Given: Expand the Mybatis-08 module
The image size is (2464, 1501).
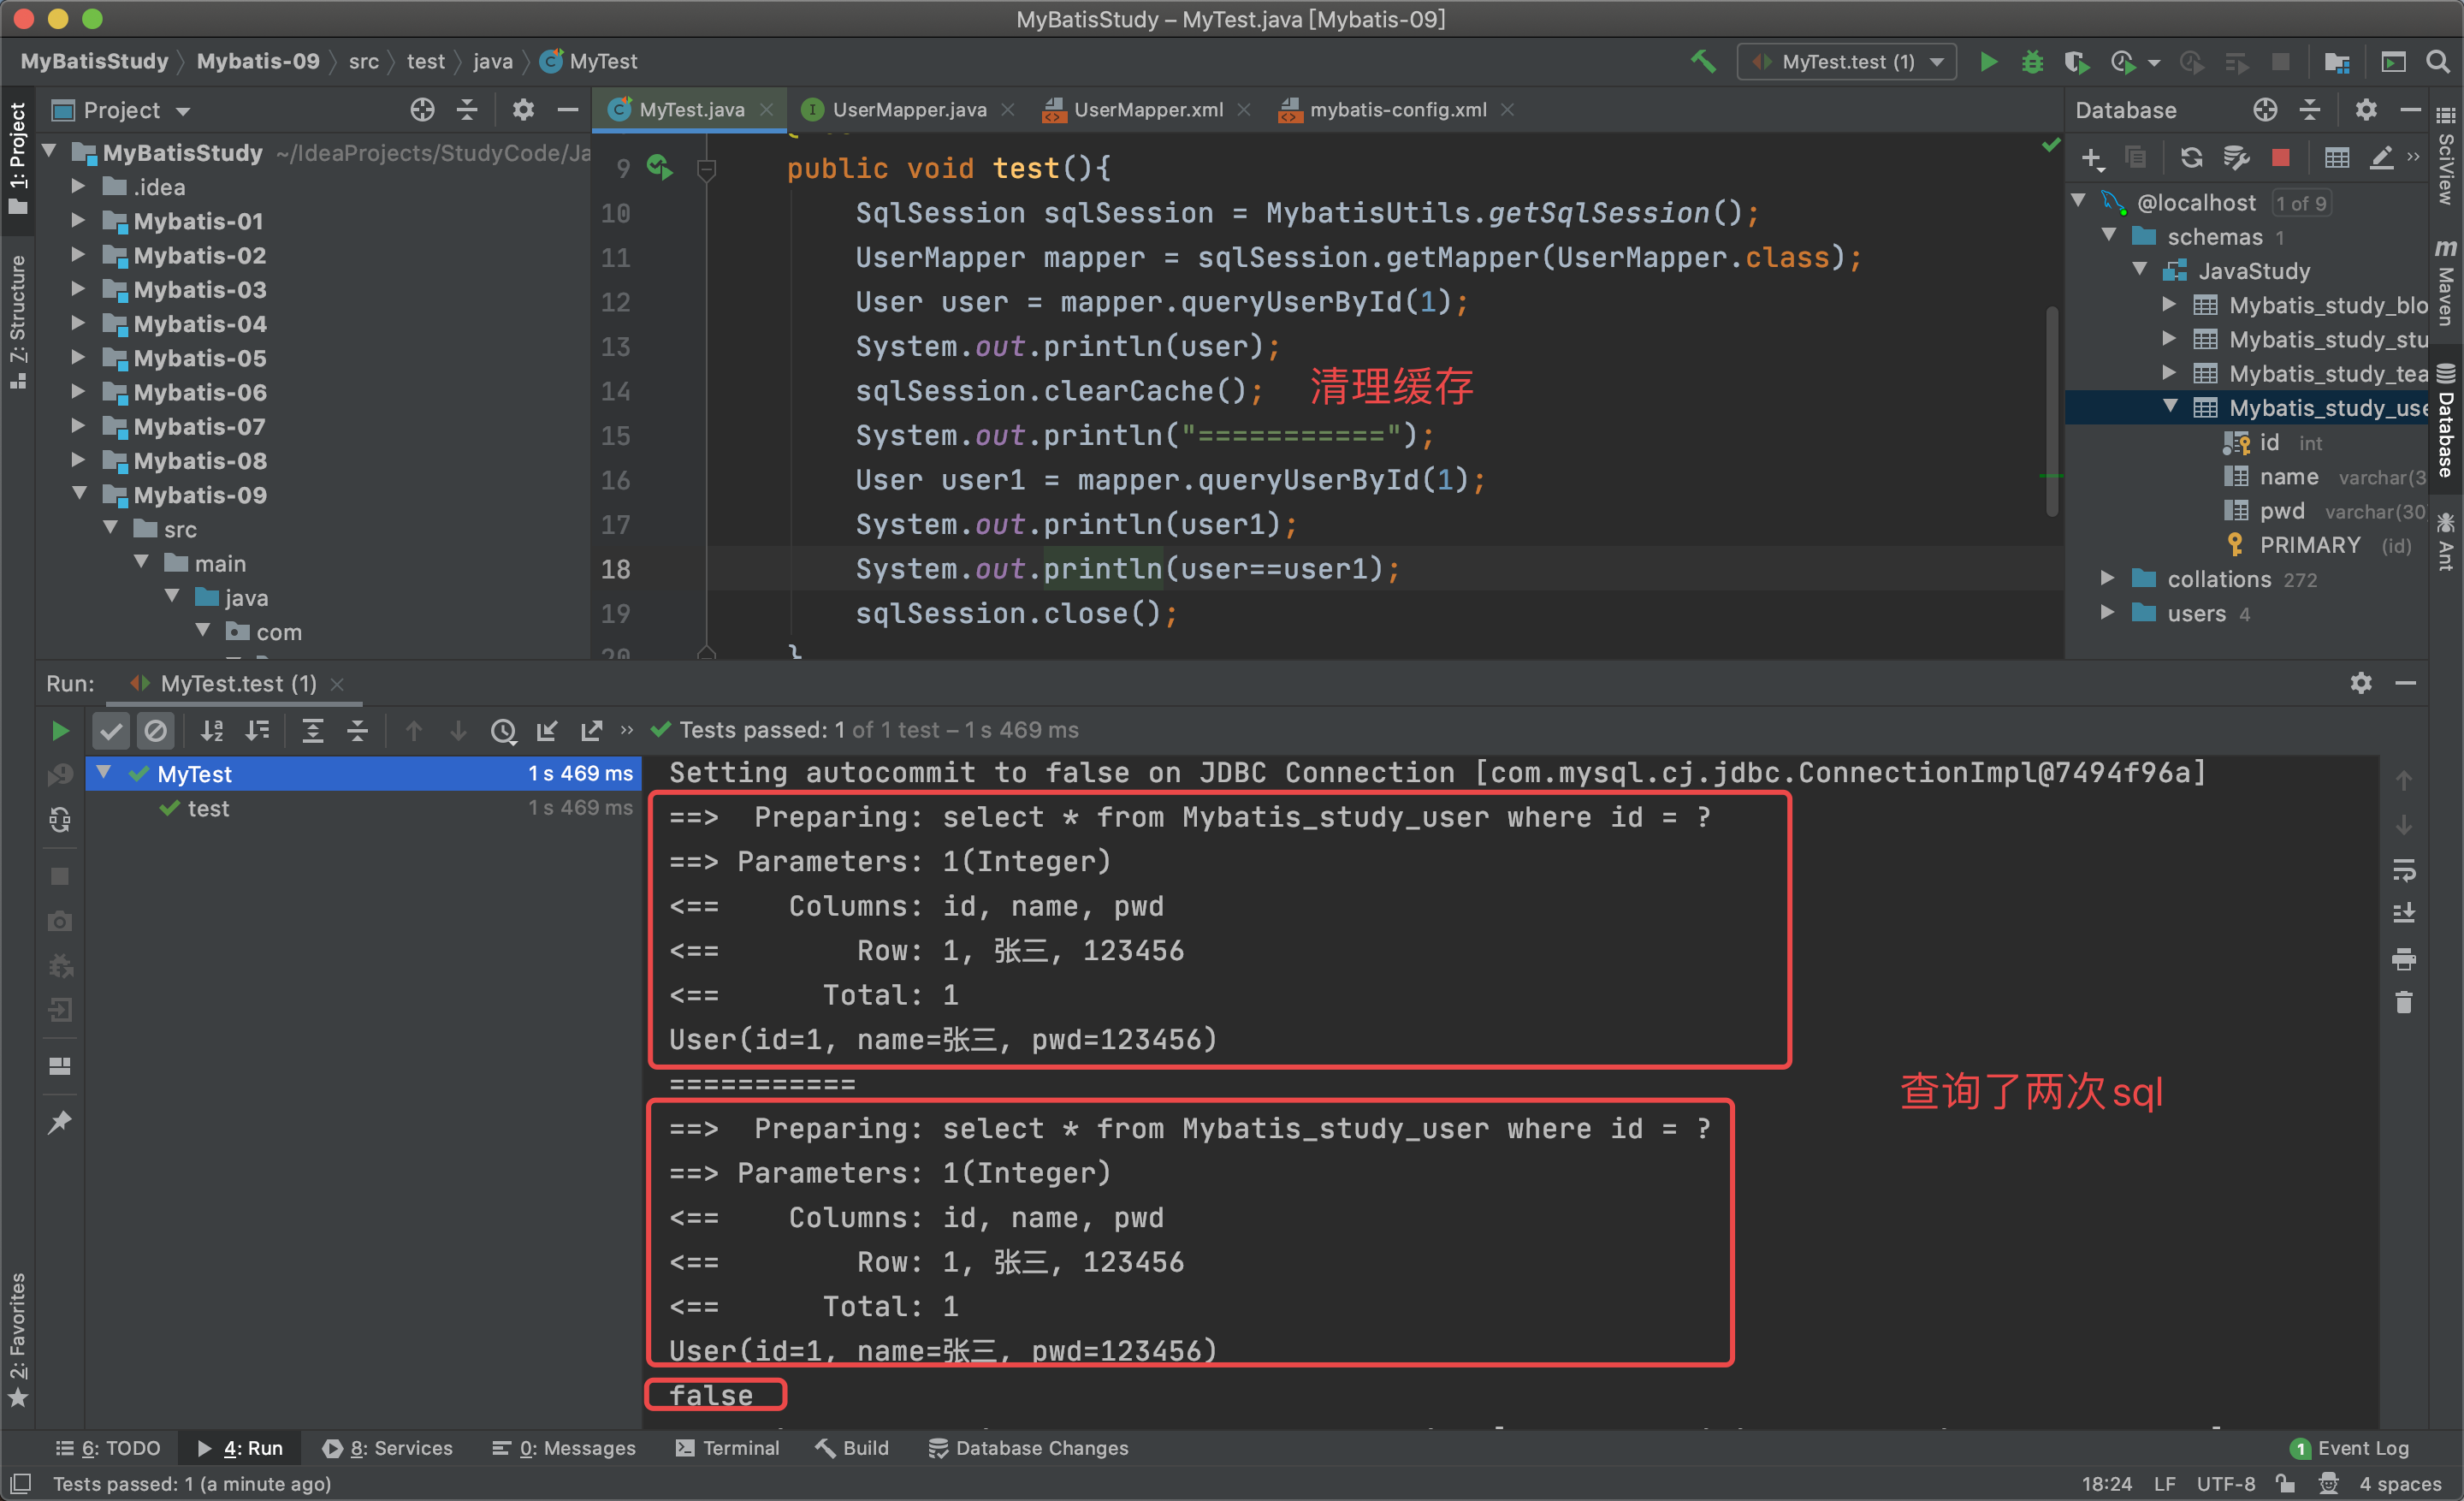Looking at the screenshot, I should [78, 461].
